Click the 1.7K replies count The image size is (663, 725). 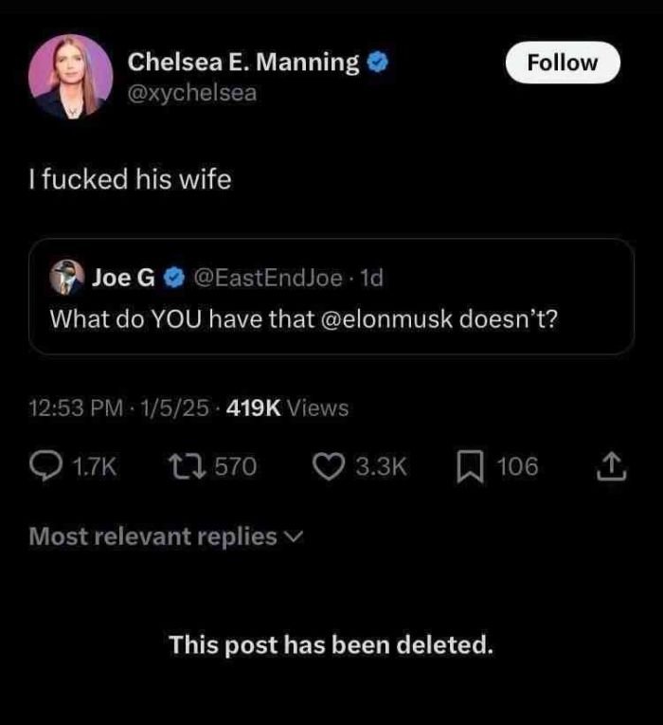pos(94,466)
